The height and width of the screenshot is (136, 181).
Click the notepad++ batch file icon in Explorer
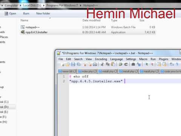click(x=23, y=27)
